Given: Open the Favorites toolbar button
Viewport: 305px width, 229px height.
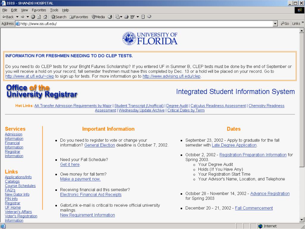Looking at the screenshot, I should pos(79,17).
